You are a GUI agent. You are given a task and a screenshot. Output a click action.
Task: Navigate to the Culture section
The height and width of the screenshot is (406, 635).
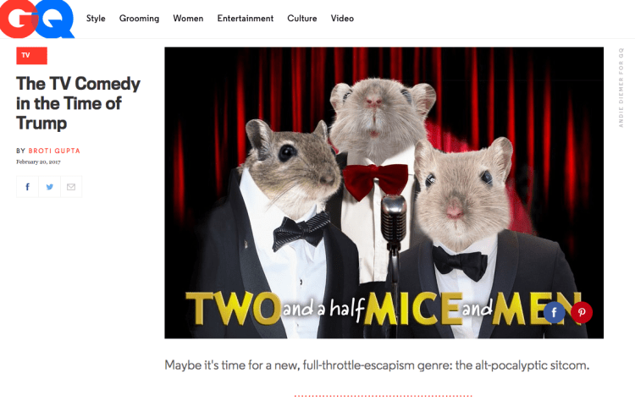(302, 19)
